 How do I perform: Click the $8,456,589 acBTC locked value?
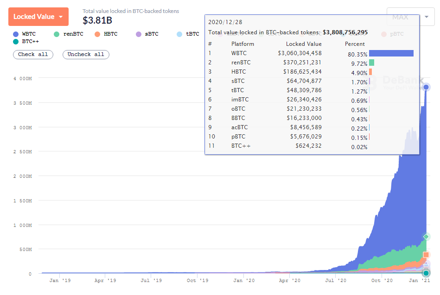coord(306,127)
